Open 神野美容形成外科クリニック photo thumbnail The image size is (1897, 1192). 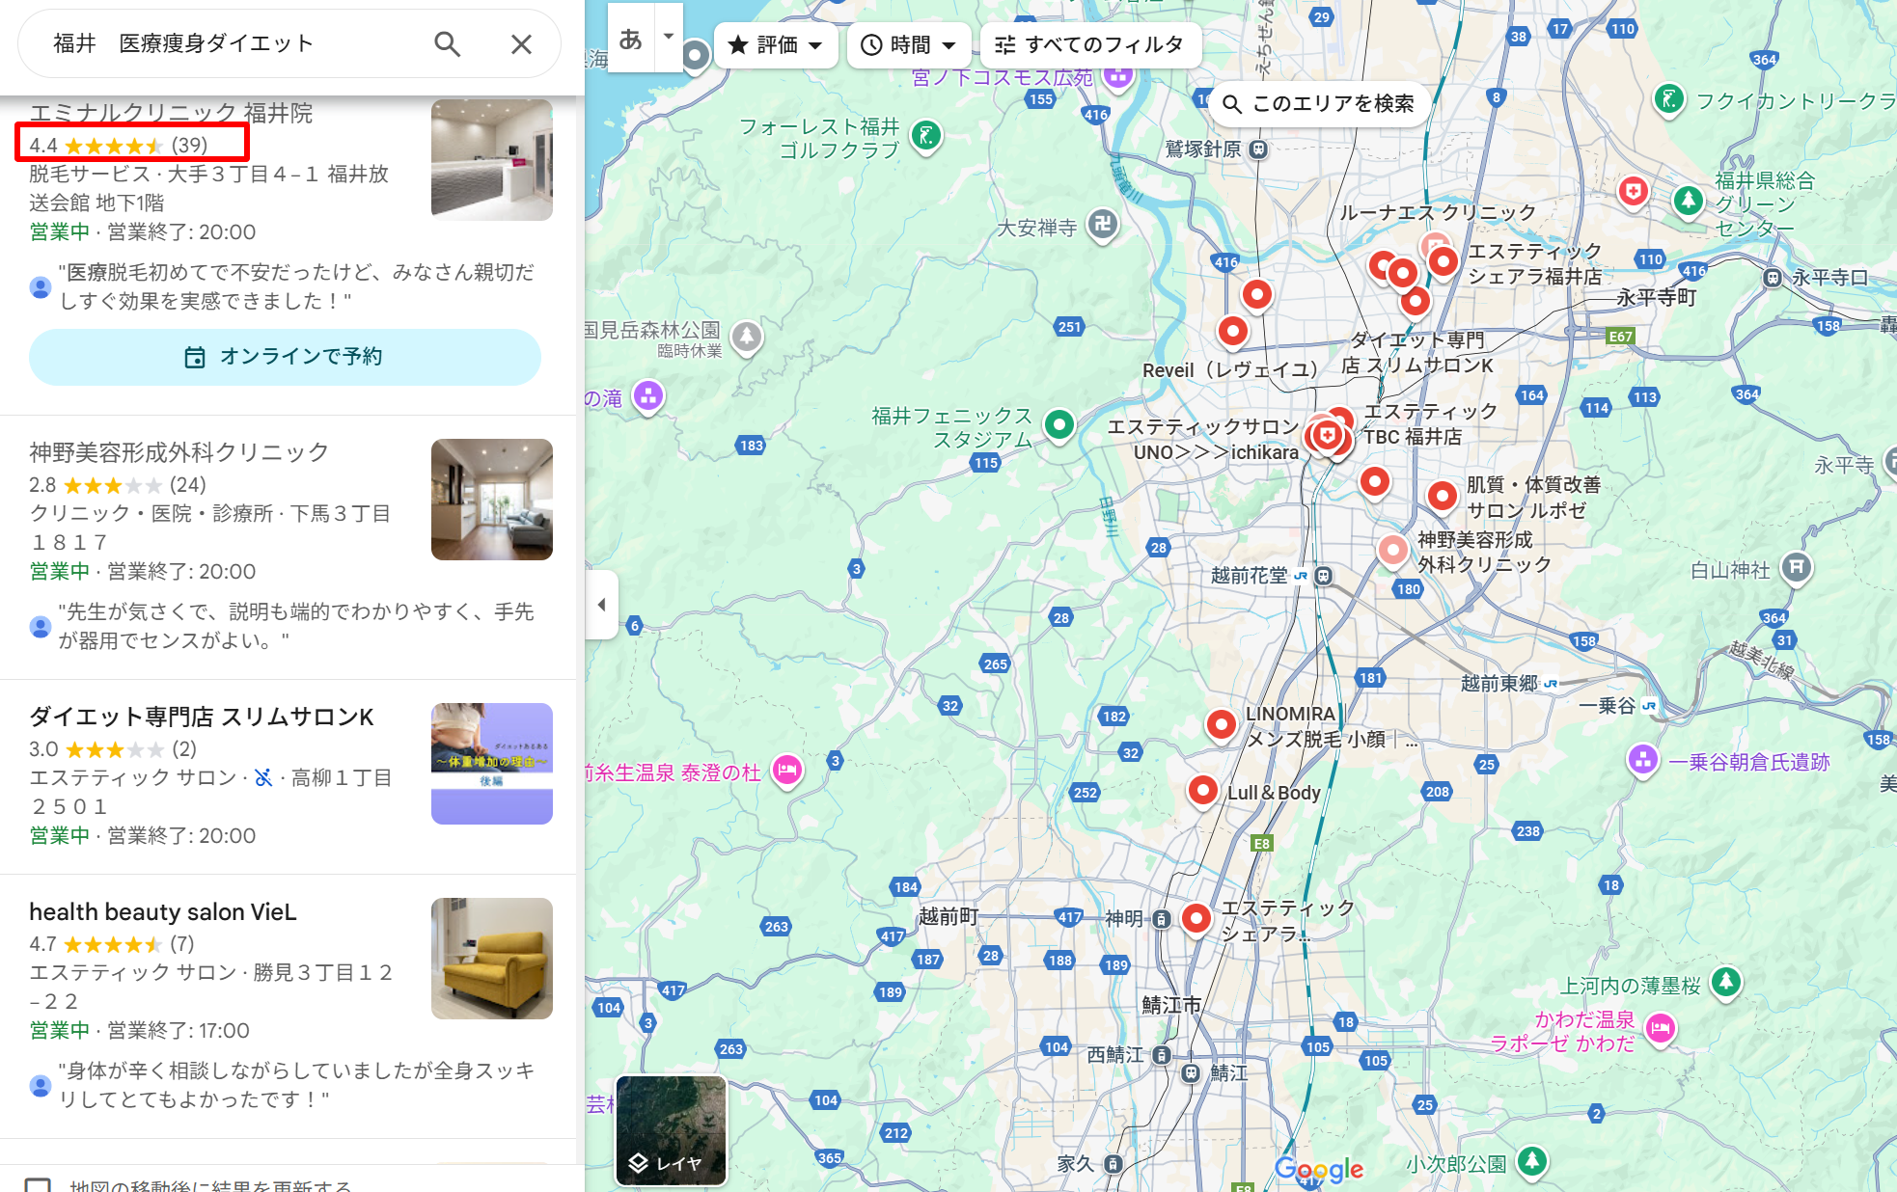pyautogui.click(x=492, y=500)
